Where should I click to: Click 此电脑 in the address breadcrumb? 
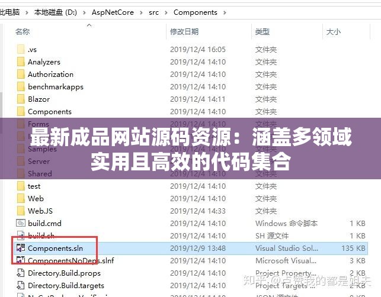(x=9, y=12)
